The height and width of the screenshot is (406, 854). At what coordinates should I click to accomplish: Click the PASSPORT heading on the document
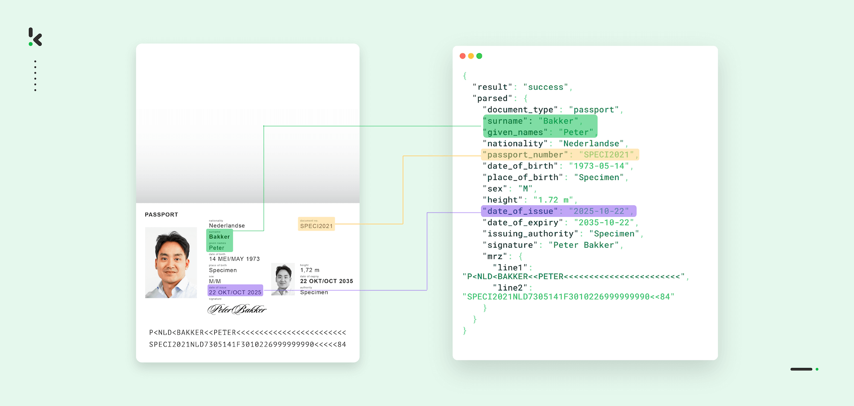coord(161,215)
